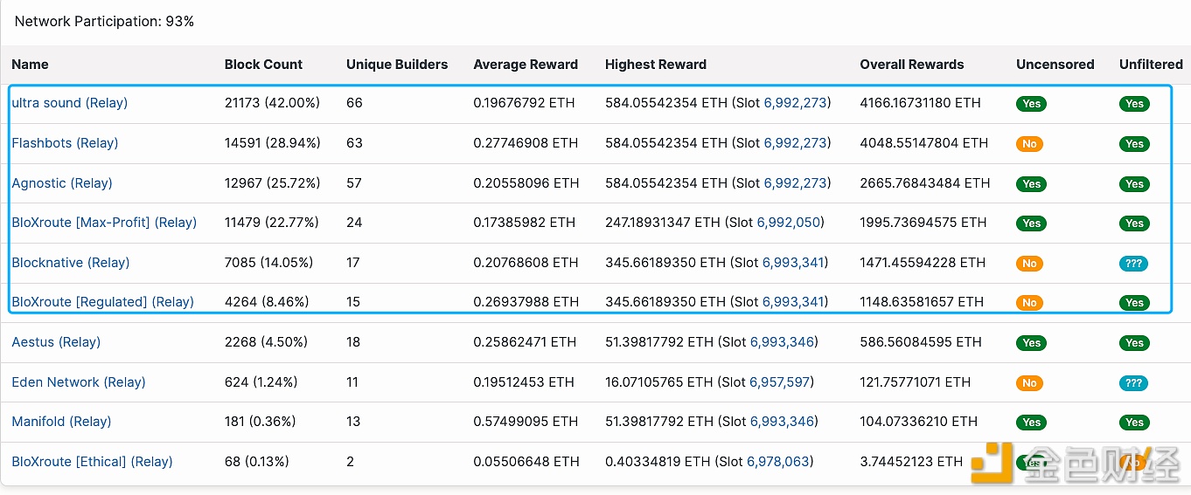
Task: Click the Average Reward column header
Action: coord(526,65)
